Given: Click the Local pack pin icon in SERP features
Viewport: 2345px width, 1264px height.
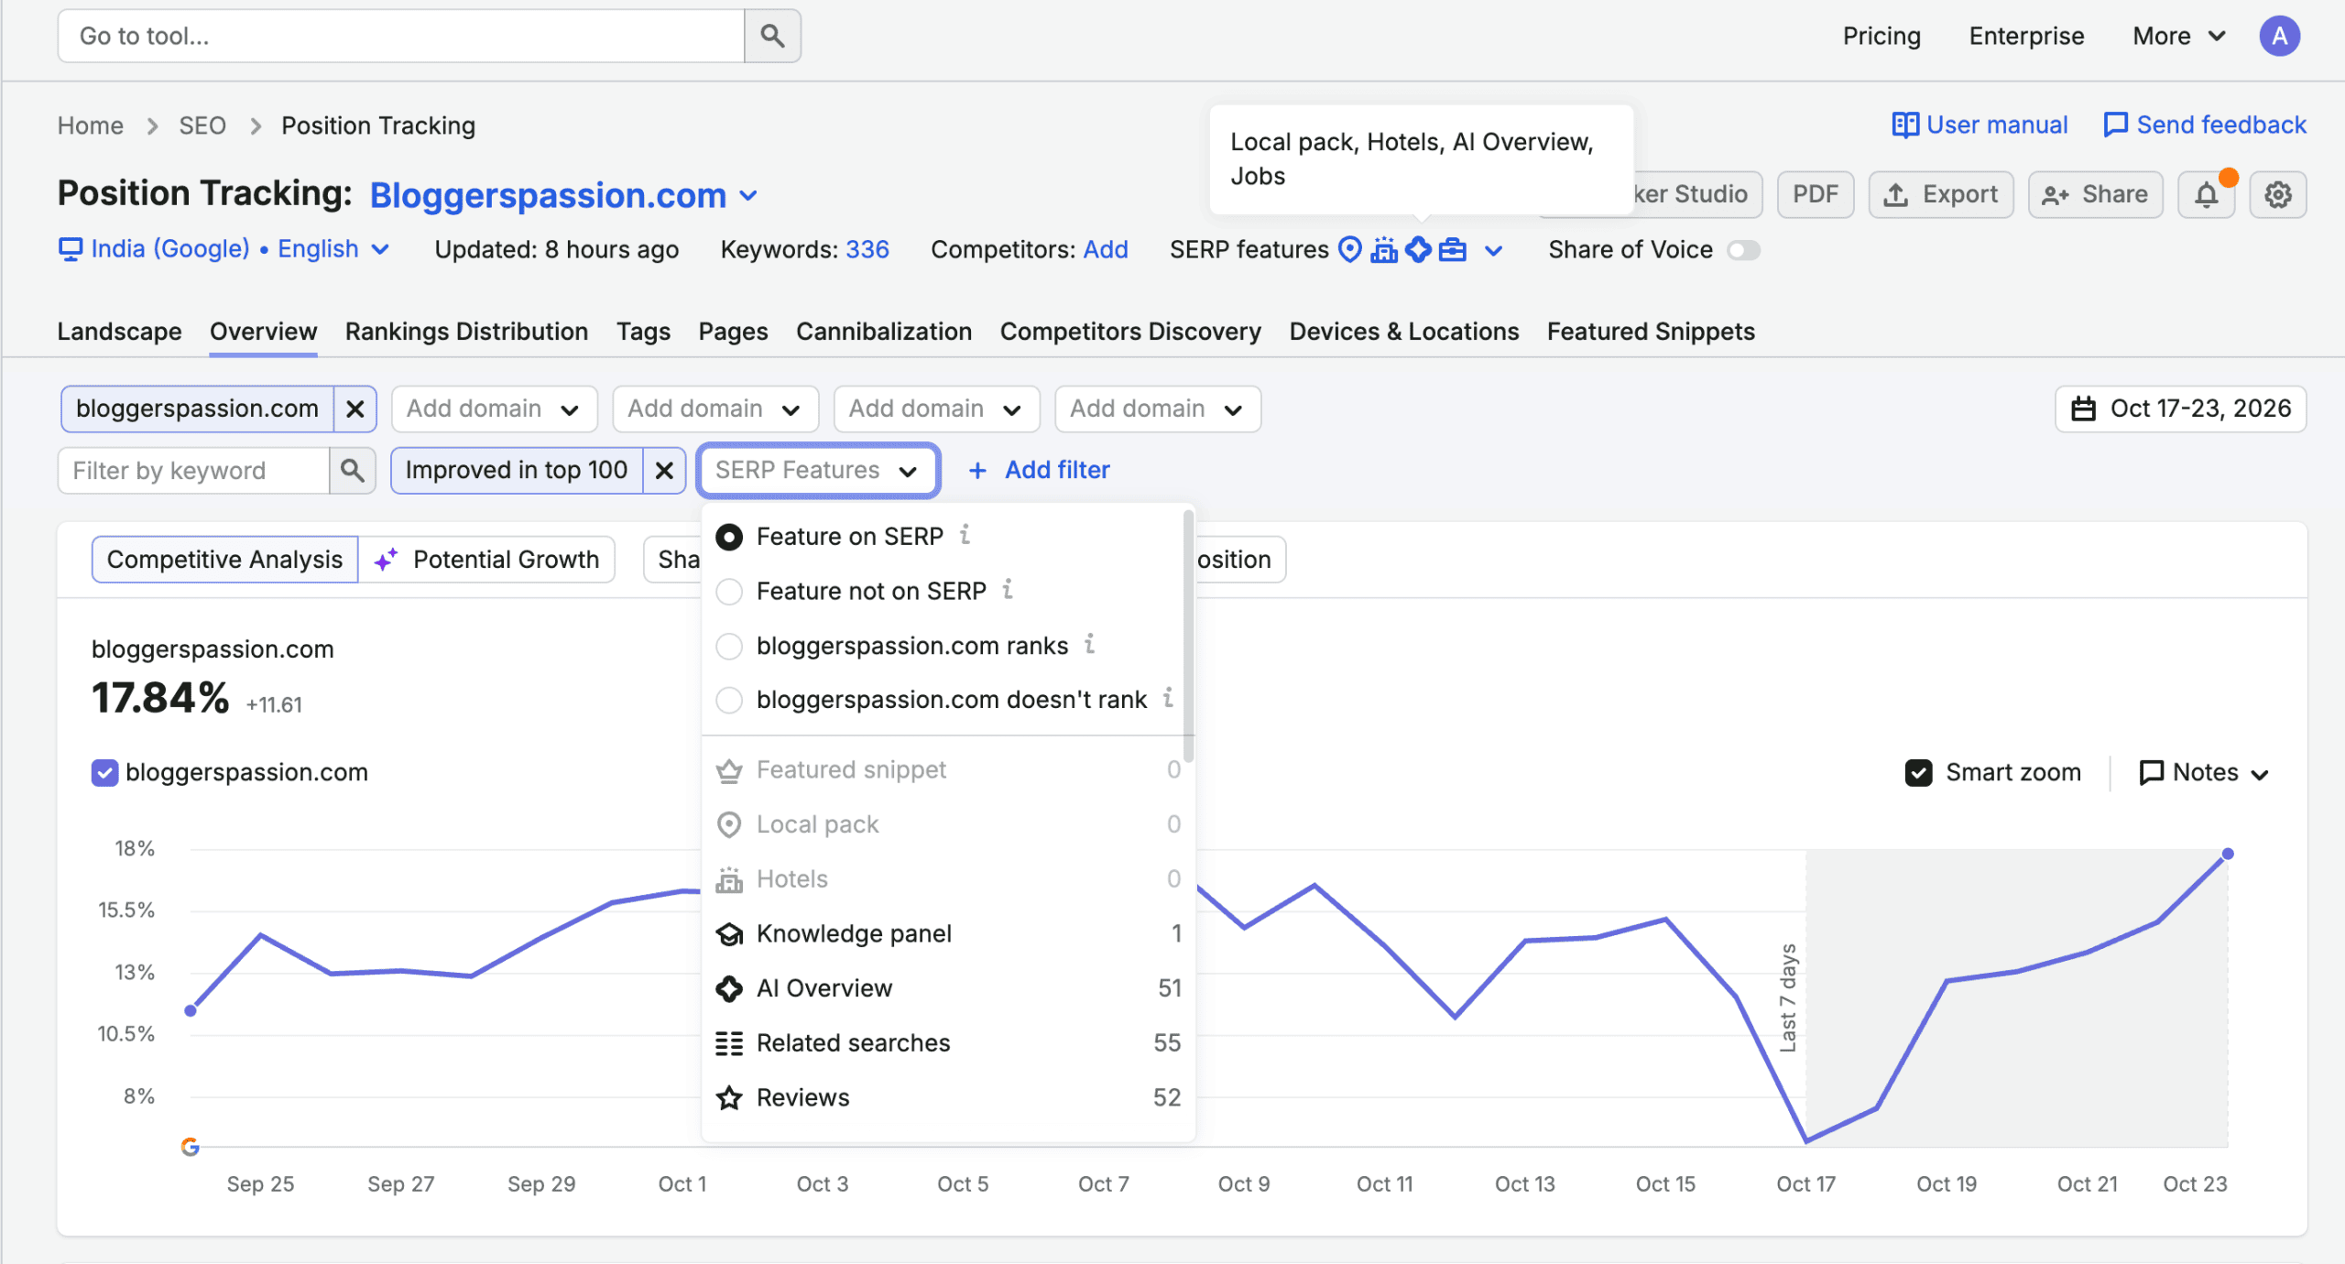Looking at the screenshot, I should tap(1349, 249).
